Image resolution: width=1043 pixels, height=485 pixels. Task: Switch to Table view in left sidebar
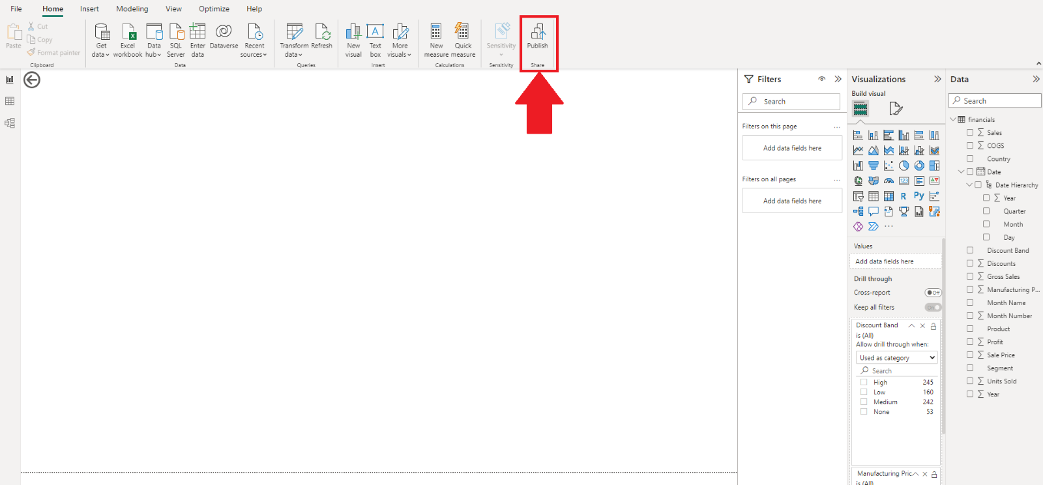pos(10,101)
